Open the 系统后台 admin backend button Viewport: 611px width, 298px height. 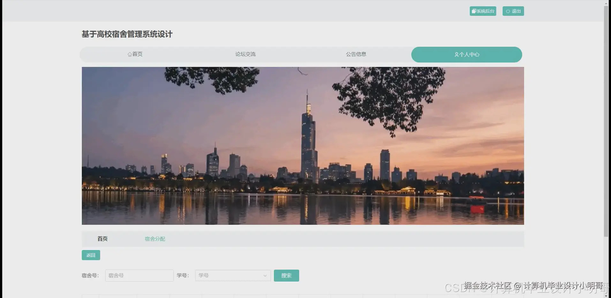pos(483,11)
